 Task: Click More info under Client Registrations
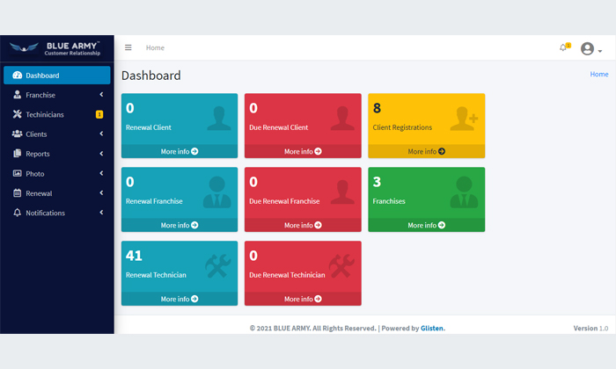[x=426, y=151]
